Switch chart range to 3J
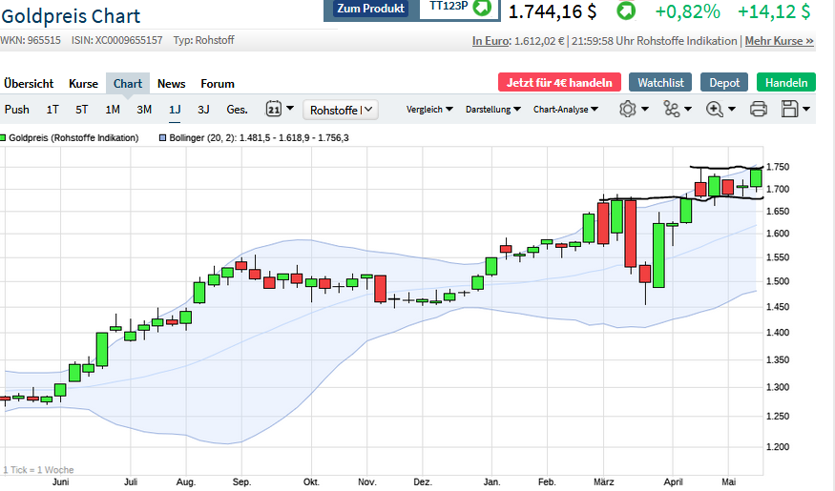Screen dimensions: 835x491 click(x=203, y=110)
